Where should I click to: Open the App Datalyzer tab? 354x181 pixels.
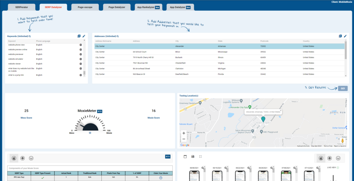[x=180, y=7]
